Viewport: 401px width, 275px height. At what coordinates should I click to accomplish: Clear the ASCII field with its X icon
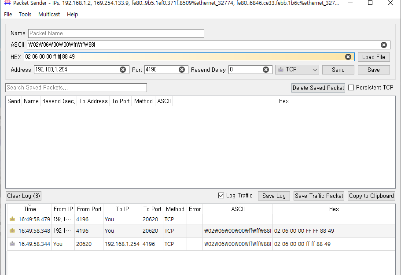pos(383,45)
